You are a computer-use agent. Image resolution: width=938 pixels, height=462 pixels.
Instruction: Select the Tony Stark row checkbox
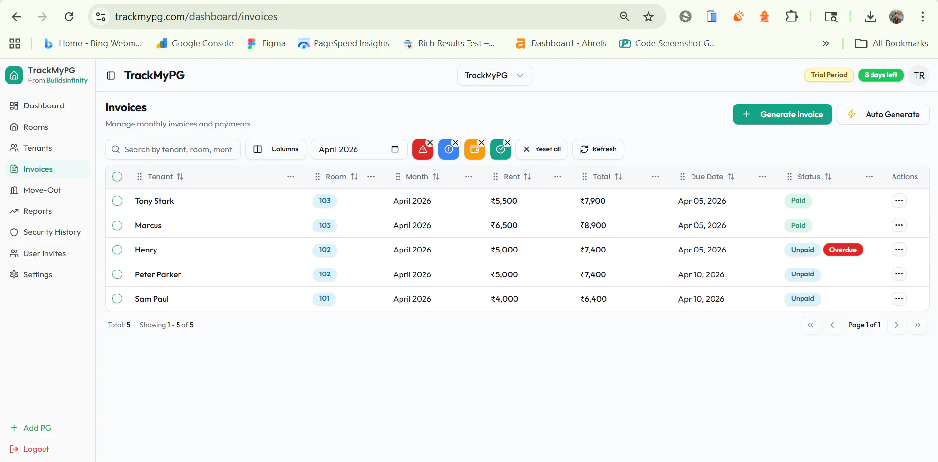(117, 201)
